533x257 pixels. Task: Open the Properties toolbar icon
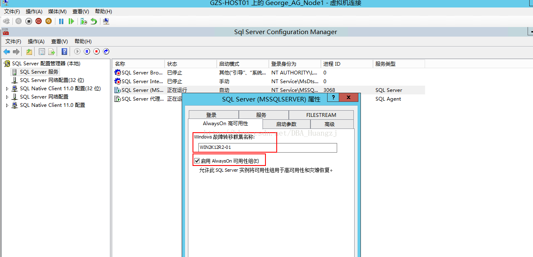[42, 52]
